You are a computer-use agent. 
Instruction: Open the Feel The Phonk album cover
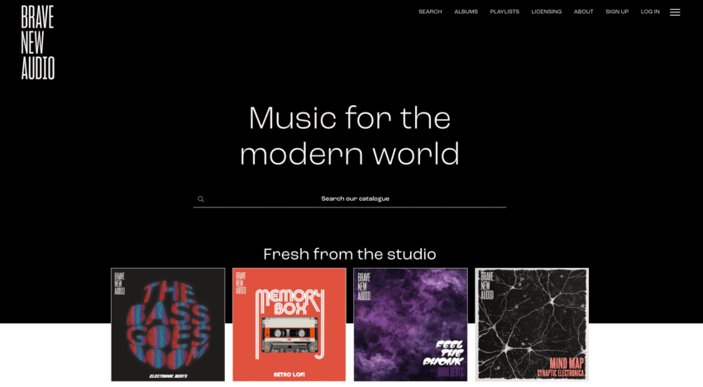click(410, 325)
